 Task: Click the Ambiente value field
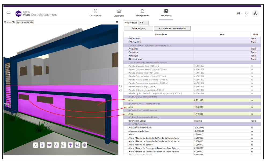tap(222, 49)
